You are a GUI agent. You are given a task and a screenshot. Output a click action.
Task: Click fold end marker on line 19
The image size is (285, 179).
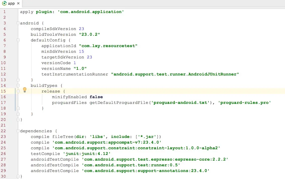(x=18, y=114)
